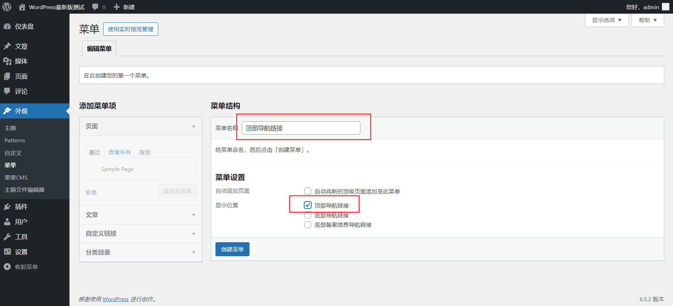
Task: Click the Users person icon
Action: [x=7, y=222]
